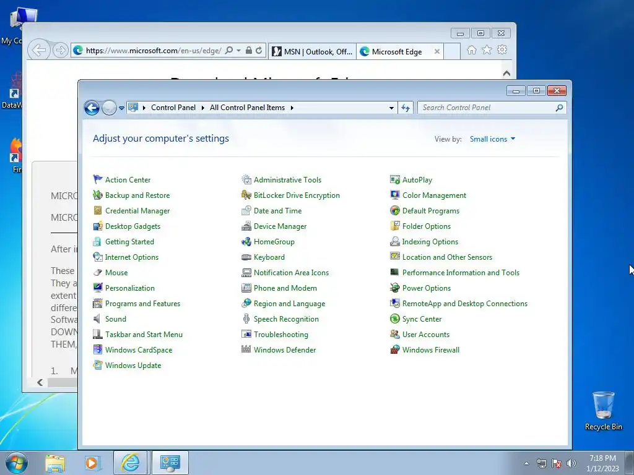The image size is (634, 475).
Task: Click the All Control Panel Items breadcrumb
Action: tap(247, 108)
